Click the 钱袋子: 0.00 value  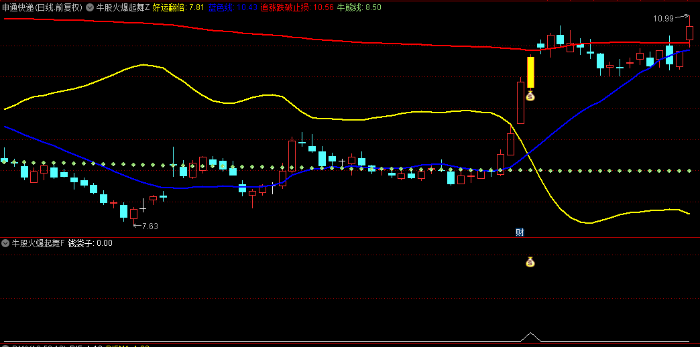pyautogui.click(x=90, y=243)
